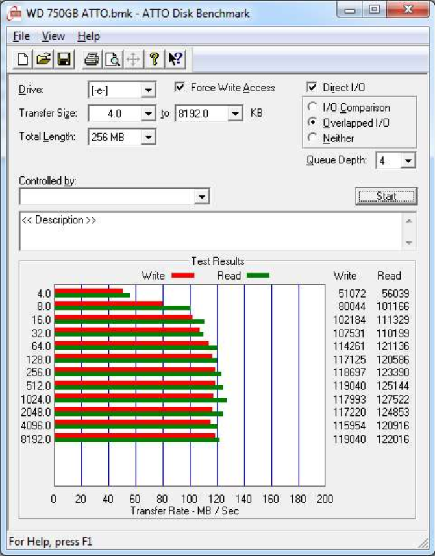Click the four-arrow move toolbar icon
The image size is (435, 556).
point(133,59)
